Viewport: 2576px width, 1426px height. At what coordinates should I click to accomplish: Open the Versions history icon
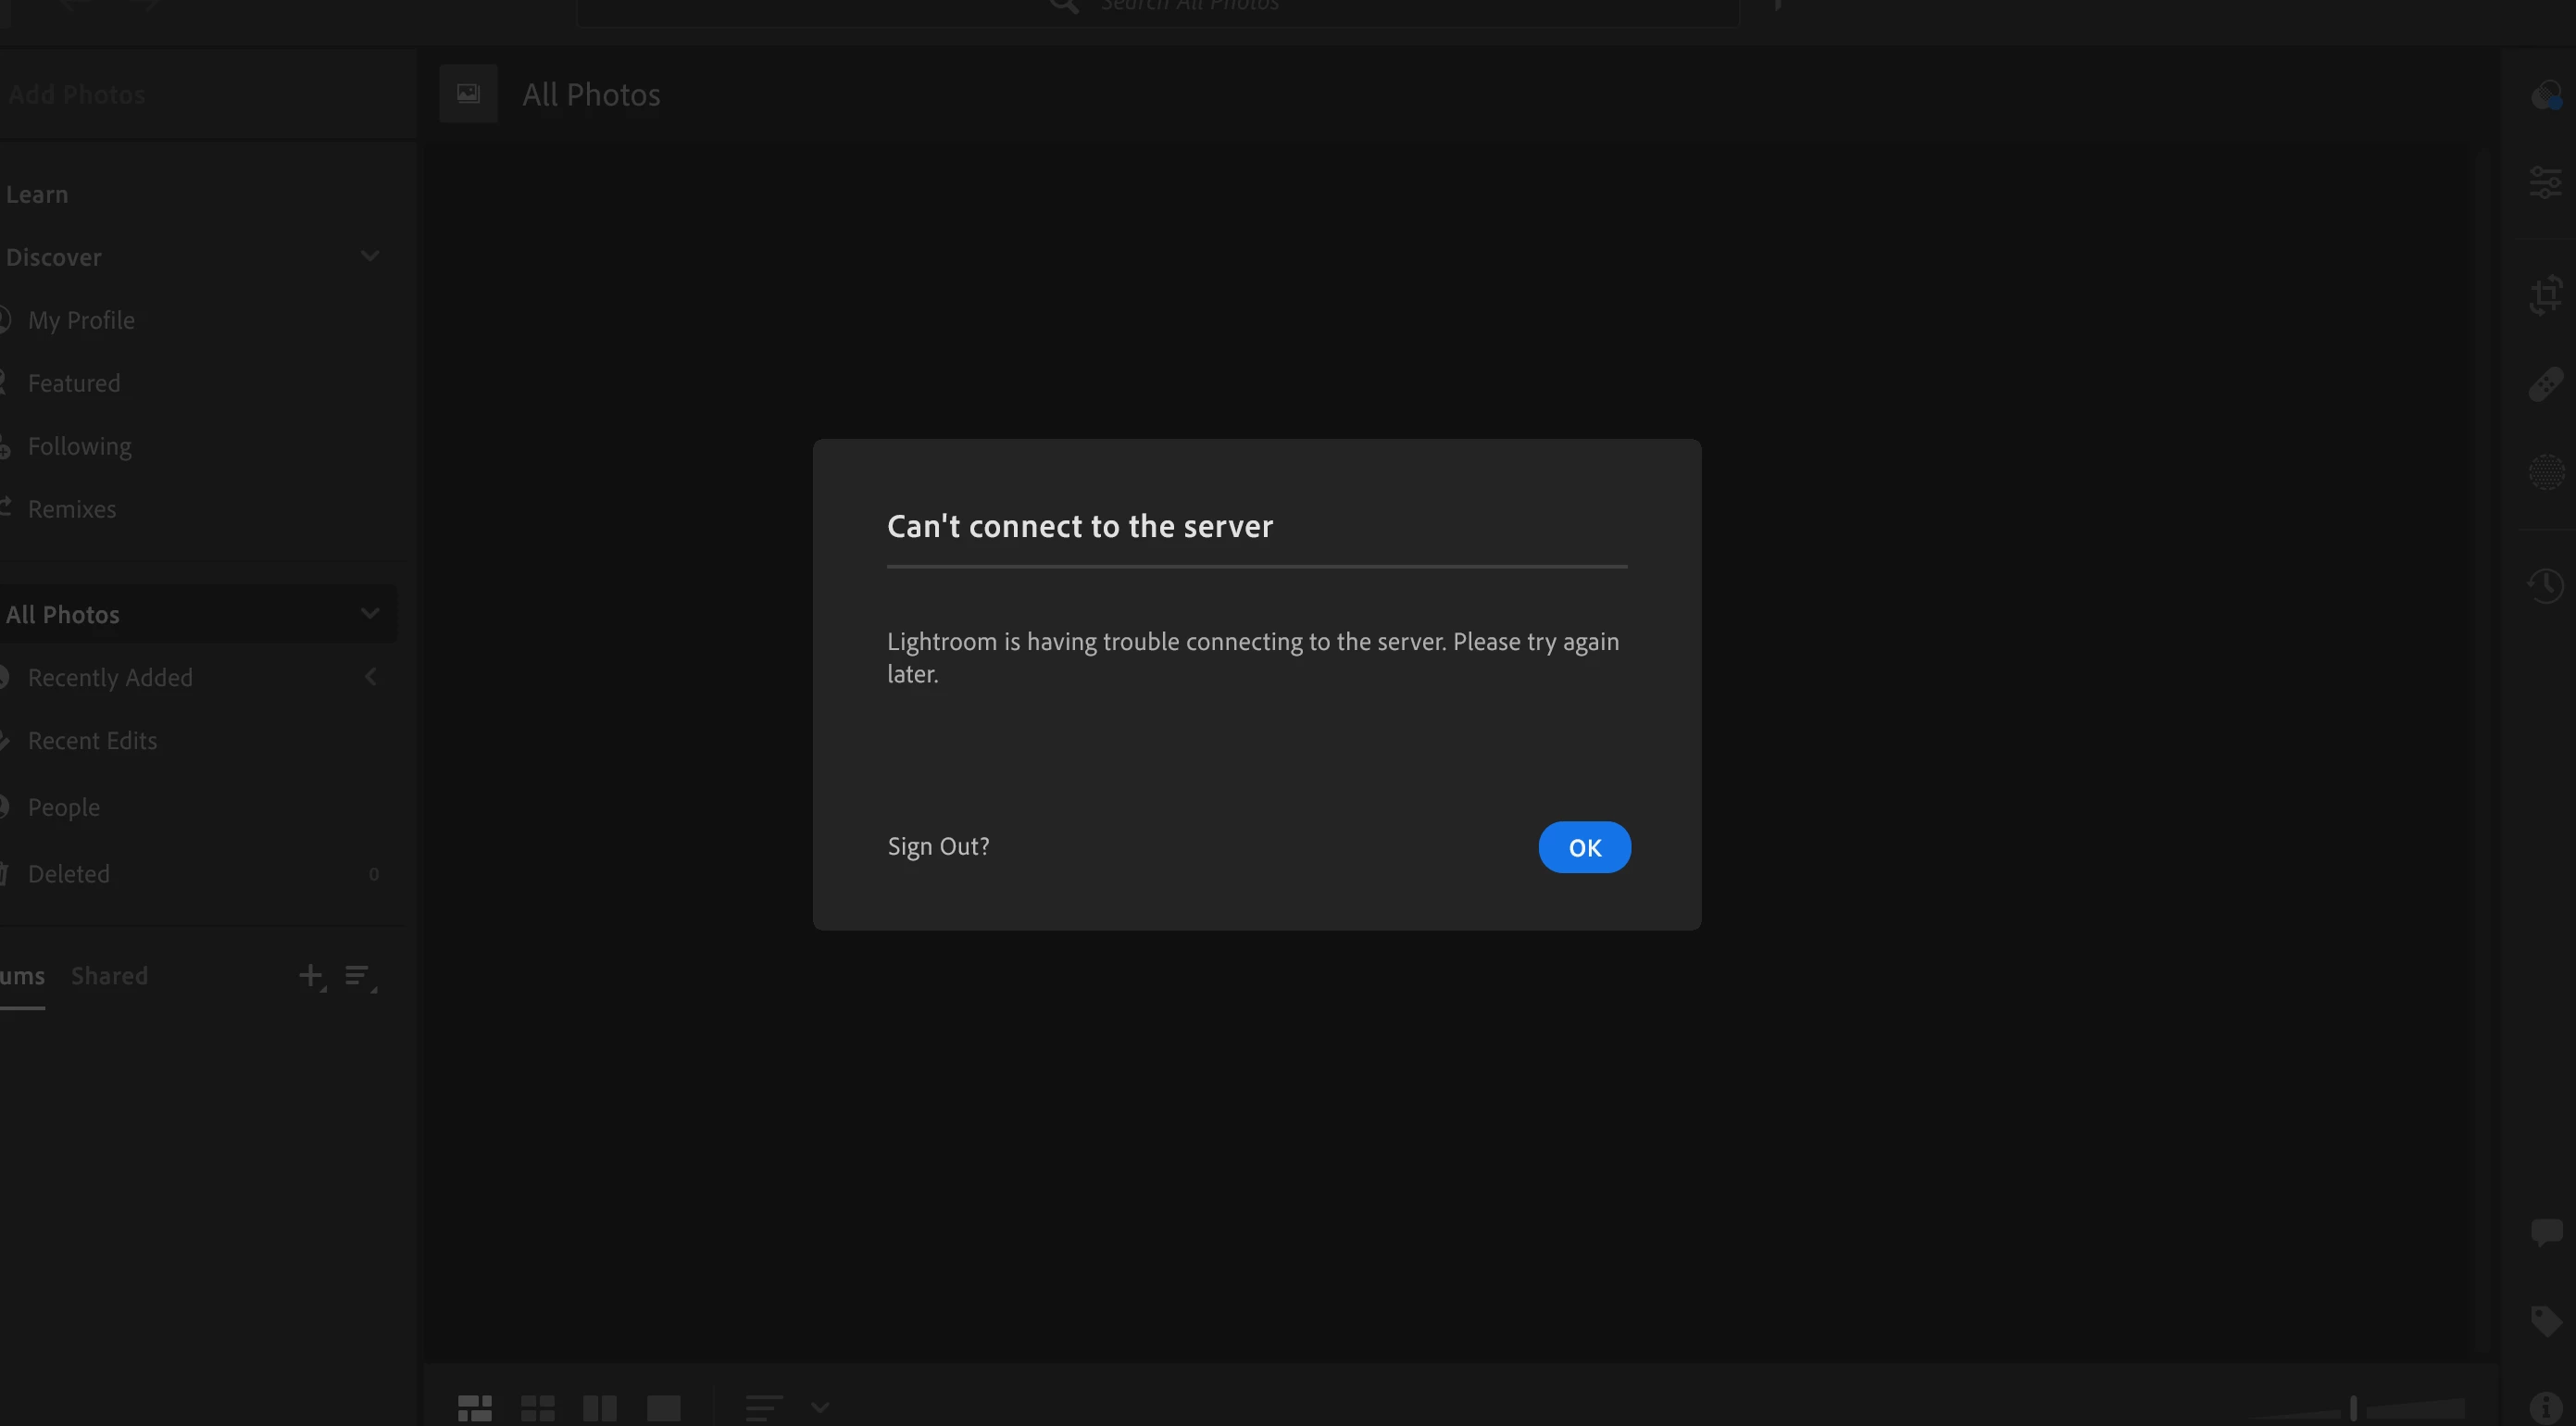[x=2546, y=585]
